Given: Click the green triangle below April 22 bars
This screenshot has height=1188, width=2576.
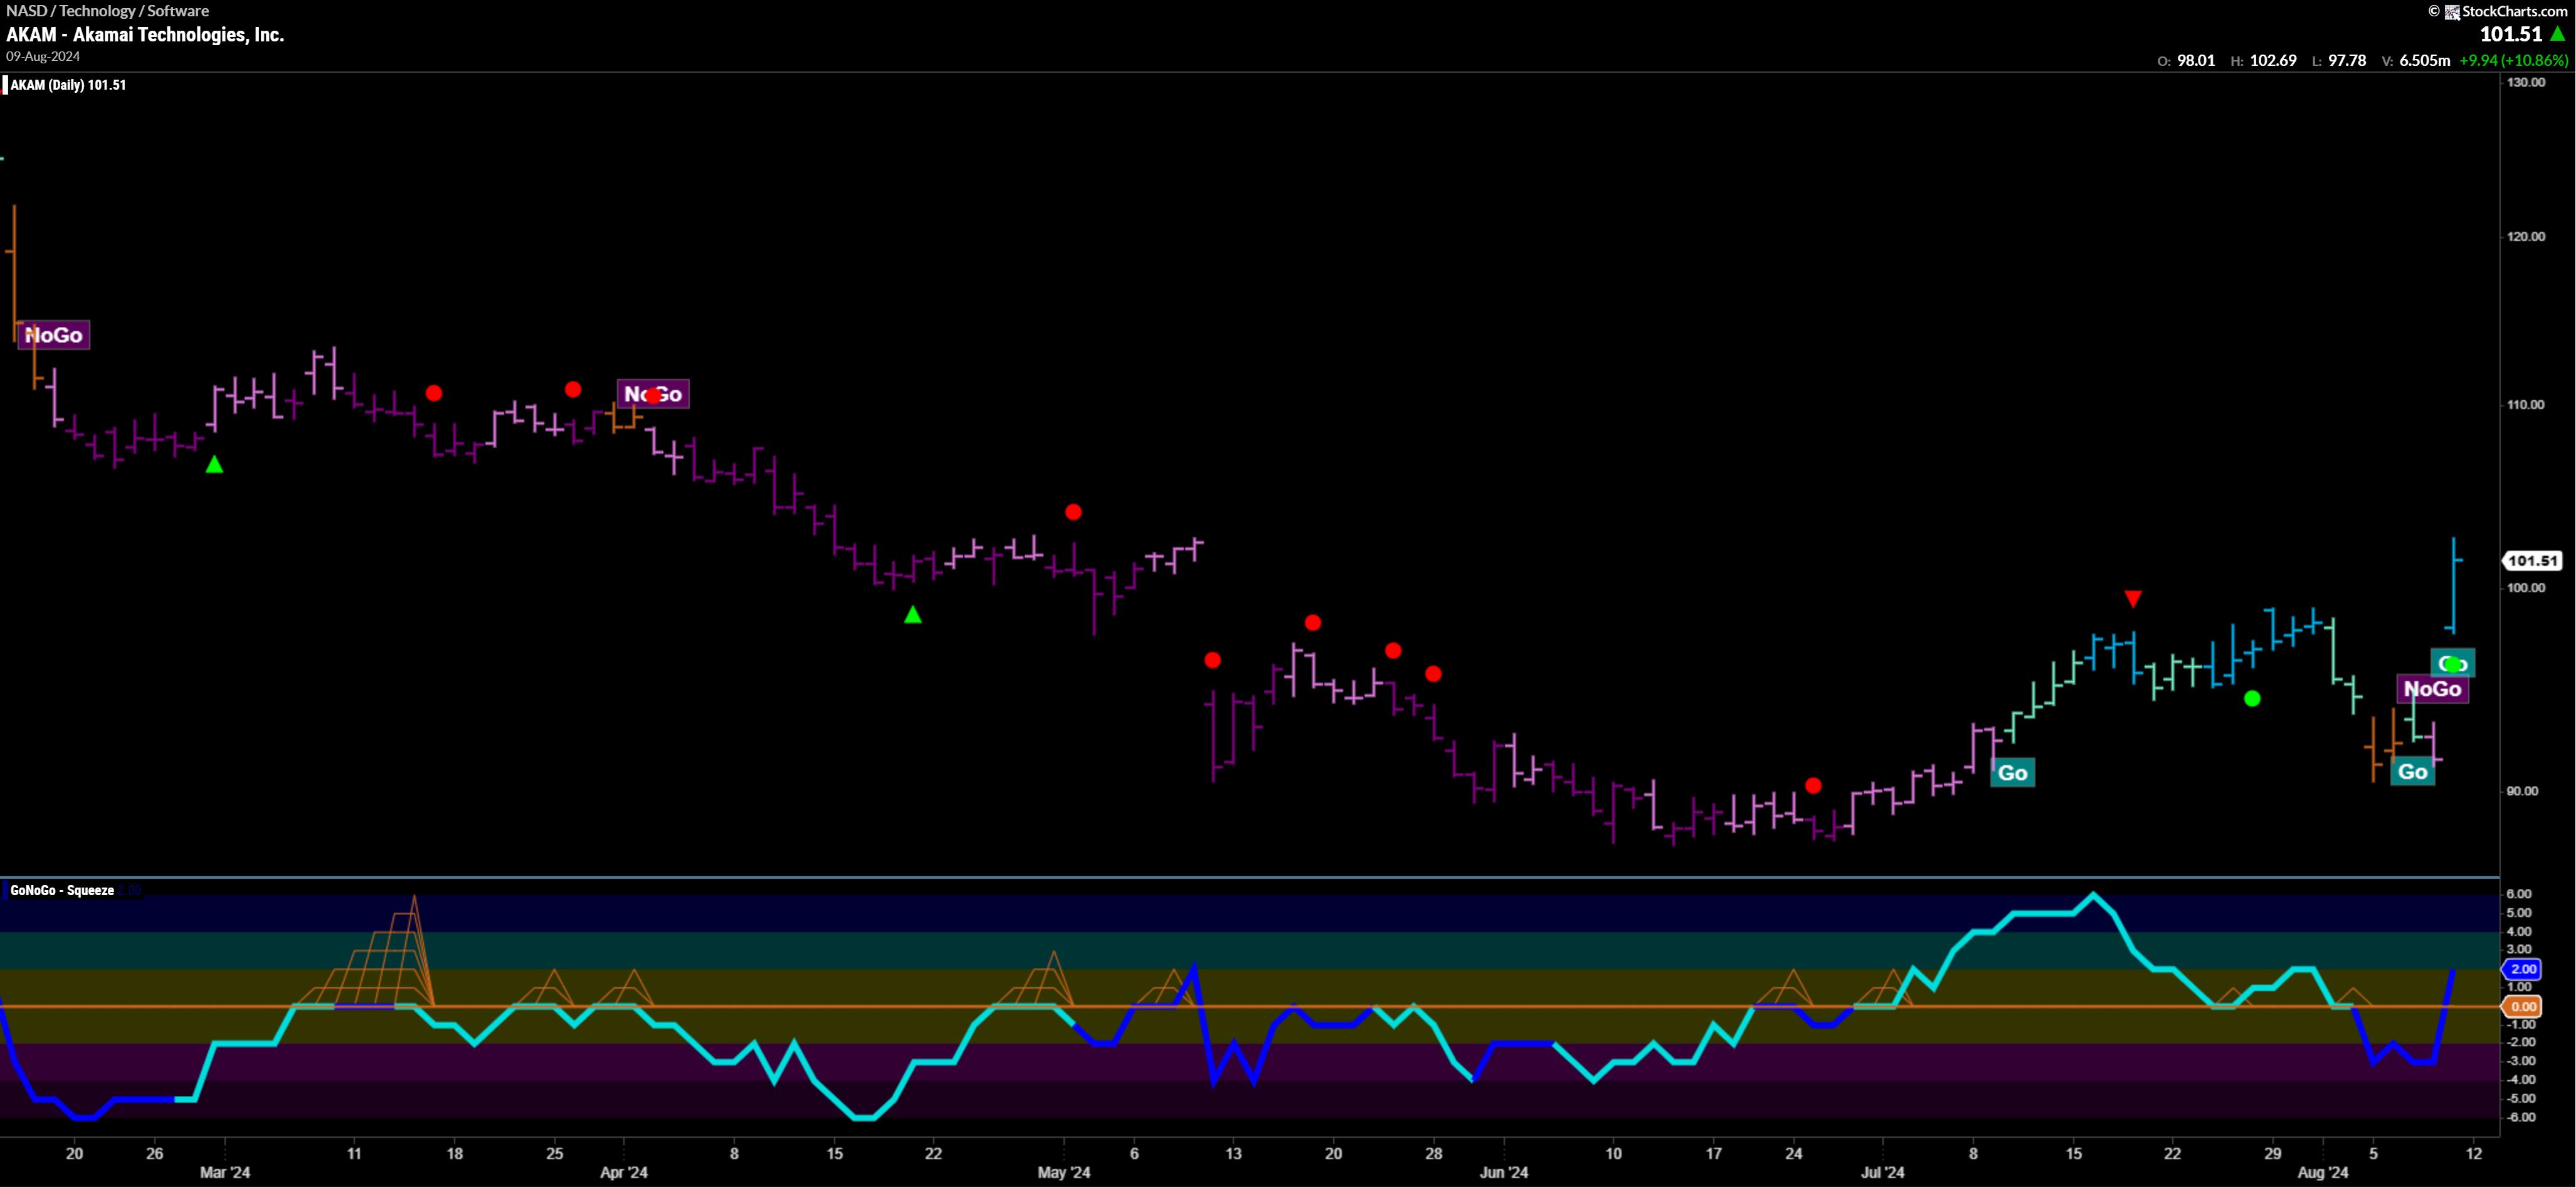Looking at the screenshot, I should (912, 615).
